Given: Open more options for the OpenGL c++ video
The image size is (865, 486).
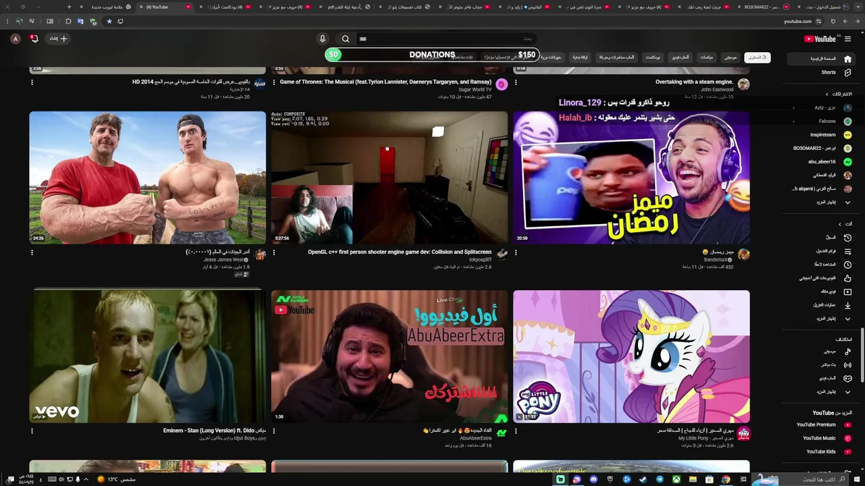Looking at the screenshot, I should click(x=274, y=252).
